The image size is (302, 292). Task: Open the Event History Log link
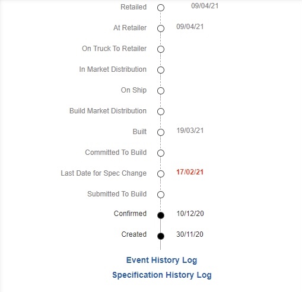pyautogui.click(x=161, y=260)
